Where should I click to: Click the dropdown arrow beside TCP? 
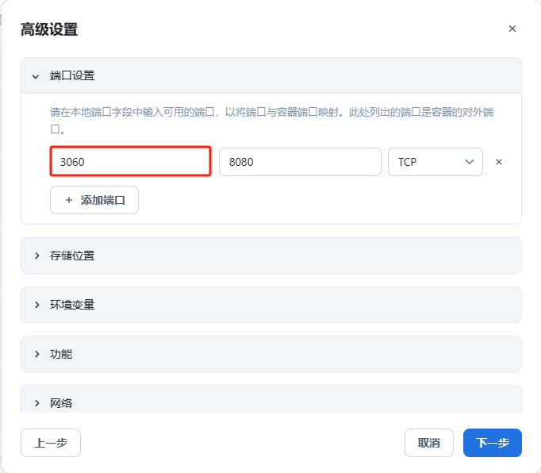(x=470, y=162)
